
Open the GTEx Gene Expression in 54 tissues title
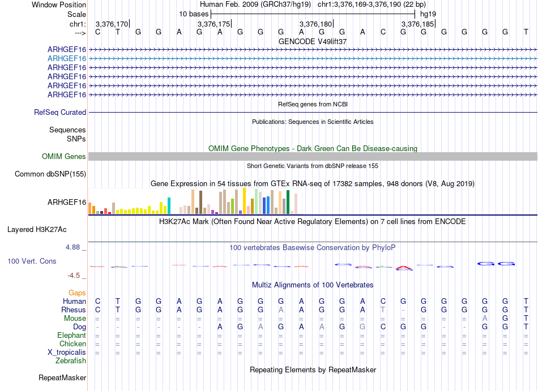[313, 184]
